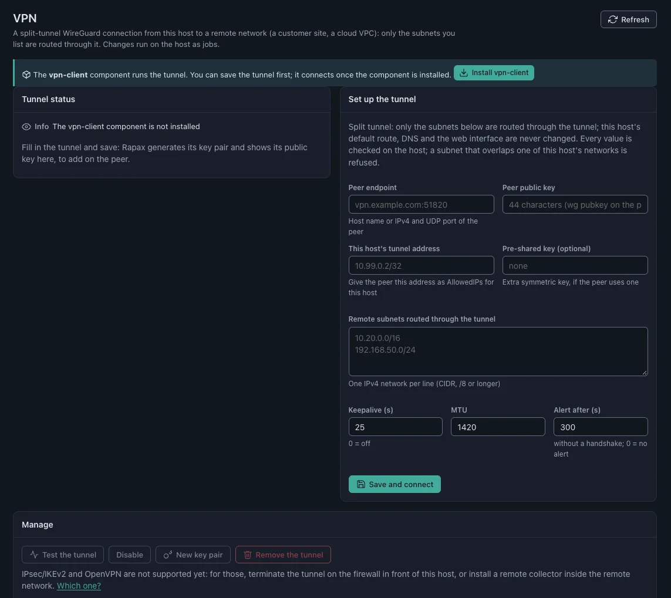Click the '0 = off' hint text

[x=359, y=444]
